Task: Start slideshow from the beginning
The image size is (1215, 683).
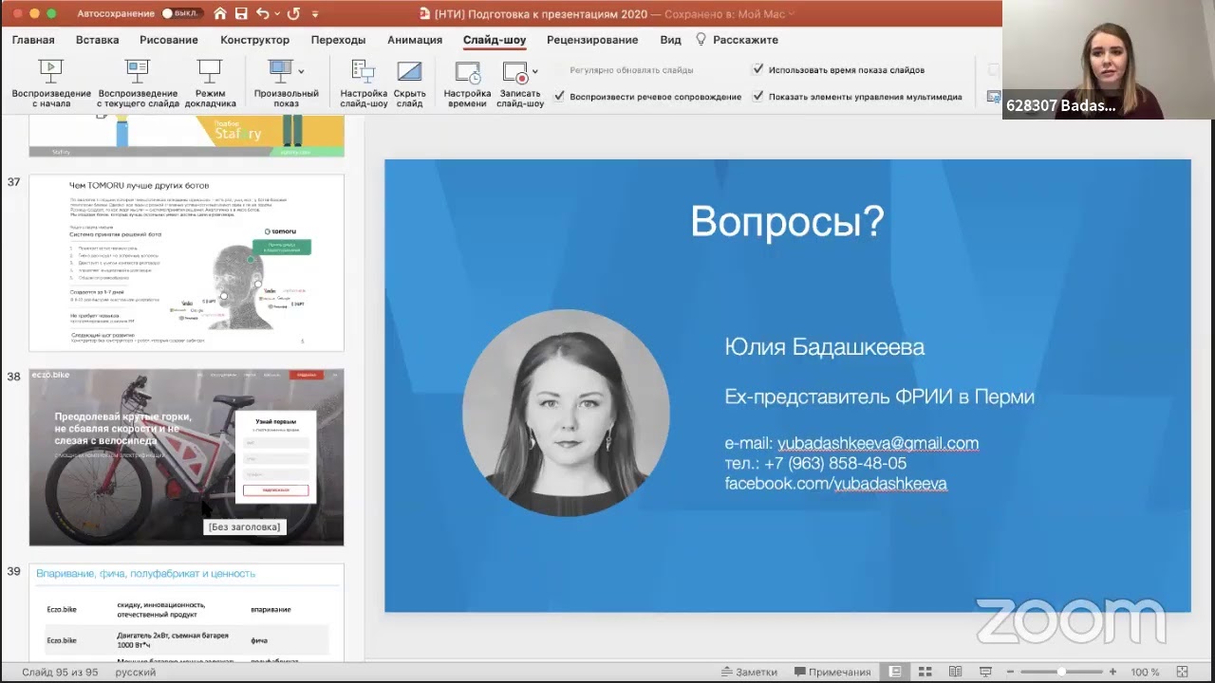Action: [x=51, y=83]
